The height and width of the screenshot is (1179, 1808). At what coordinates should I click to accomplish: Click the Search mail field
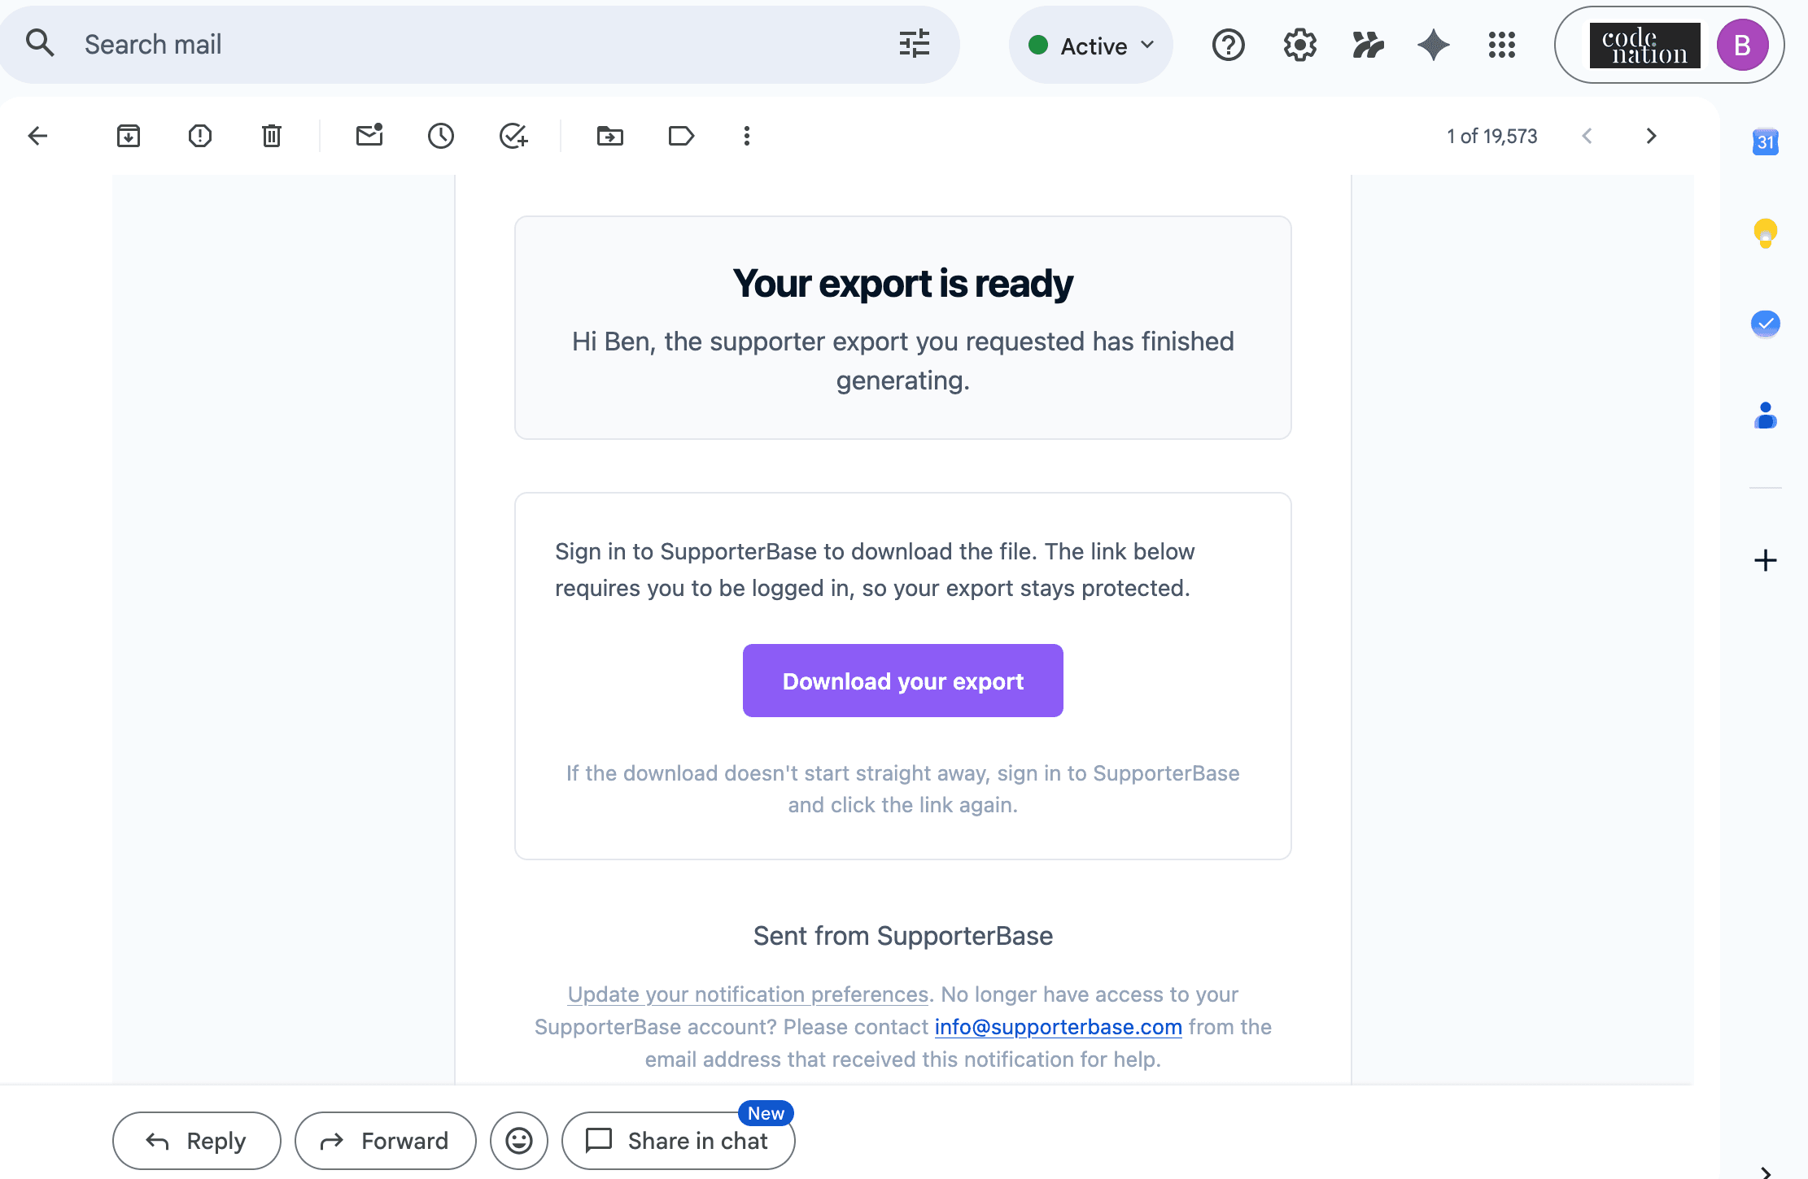click(x=480, y=45)
